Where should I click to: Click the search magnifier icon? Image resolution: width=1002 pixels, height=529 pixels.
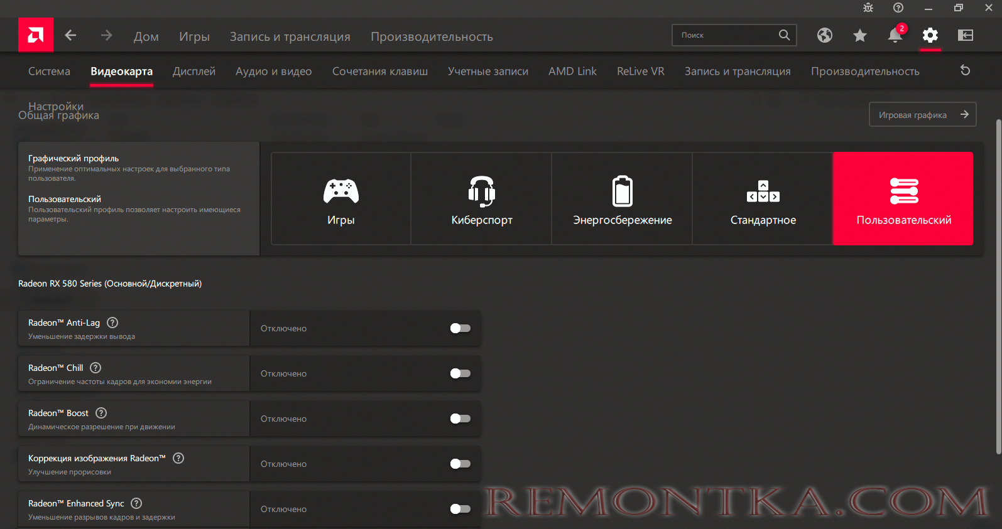[784, 35]
